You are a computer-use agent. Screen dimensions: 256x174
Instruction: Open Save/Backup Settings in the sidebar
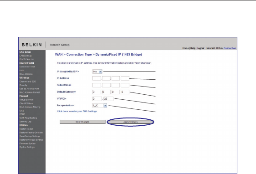pyautogui.click(x=30, y=136)
